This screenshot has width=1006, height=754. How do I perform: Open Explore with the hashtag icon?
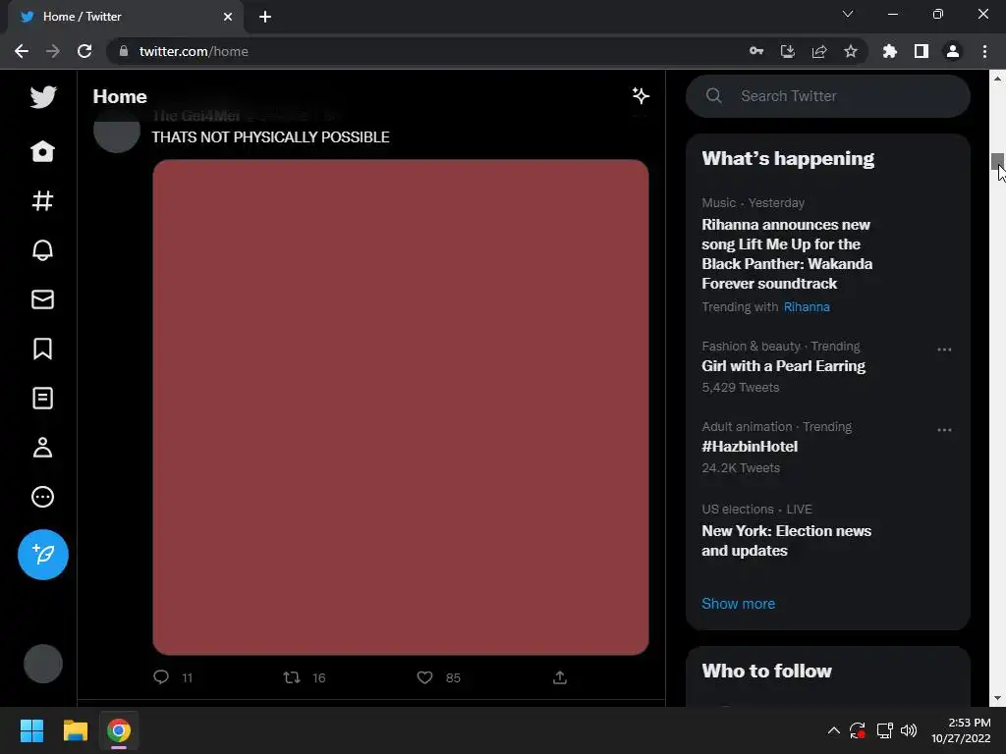(43, 200)
